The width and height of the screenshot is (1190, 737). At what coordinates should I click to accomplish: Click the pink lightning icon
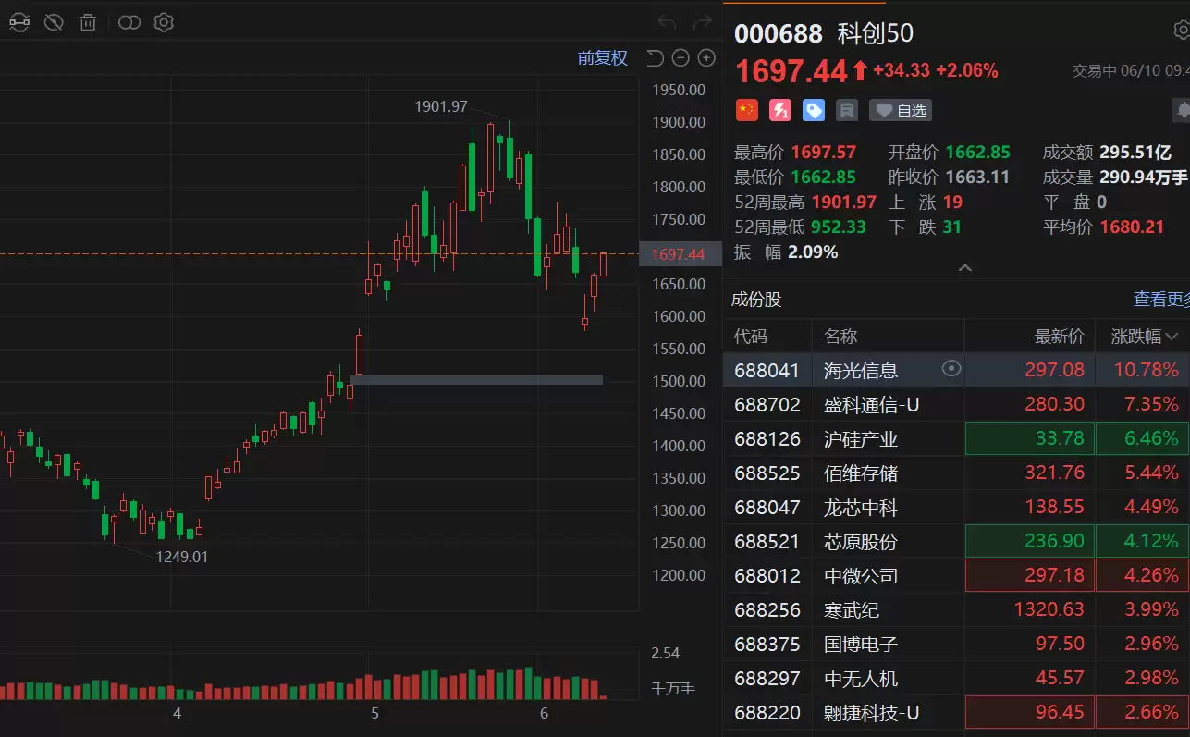pyautogui.click(x=780, y=110)
